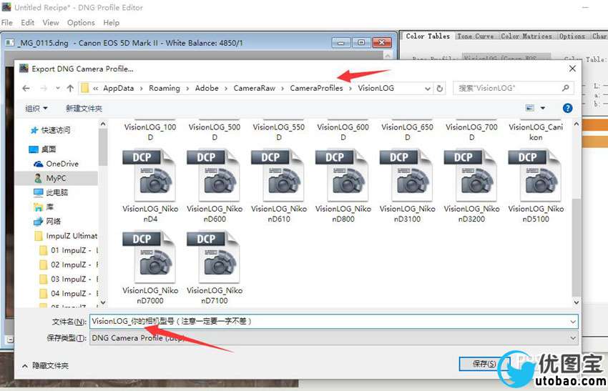
Task: Open the view options dropdown arrow
Action: pyautogui.click(x=542, y=108)
